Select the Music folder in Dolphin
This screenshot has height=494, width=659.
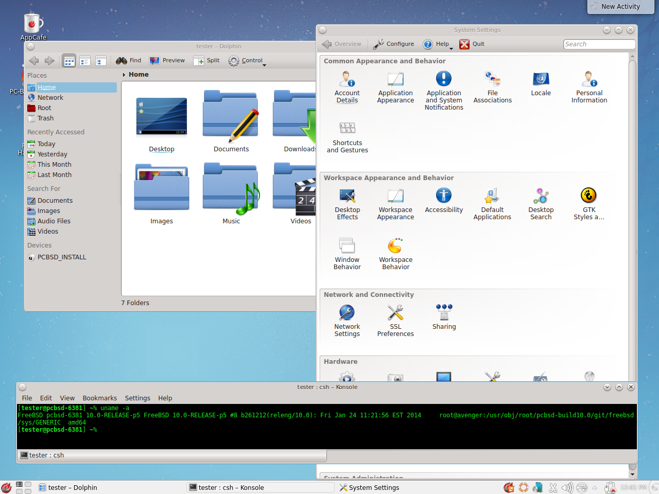231,193
